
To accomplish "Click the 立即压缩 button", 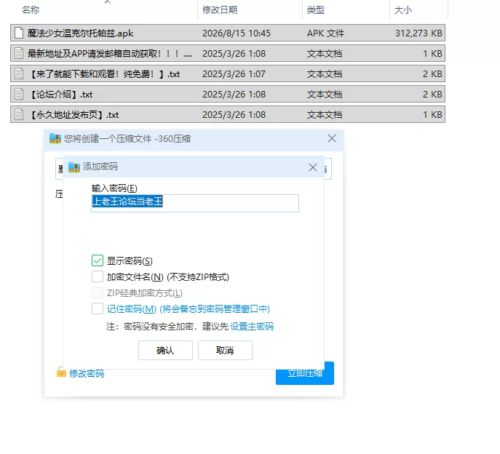I will tap(305, 373).
